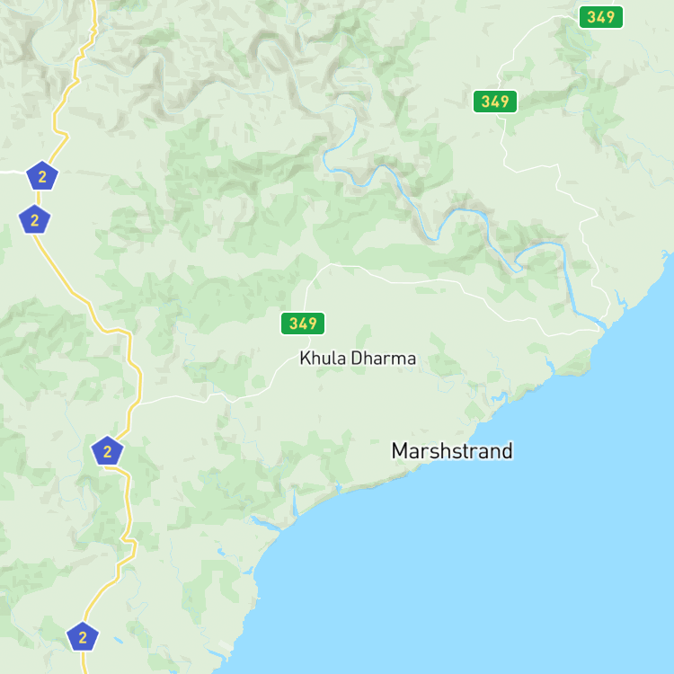The width and height of the screenshot is (674, 674).
Task: Click the yellow Route 2 road at map's top edge
Action: [x=93, y=5]
